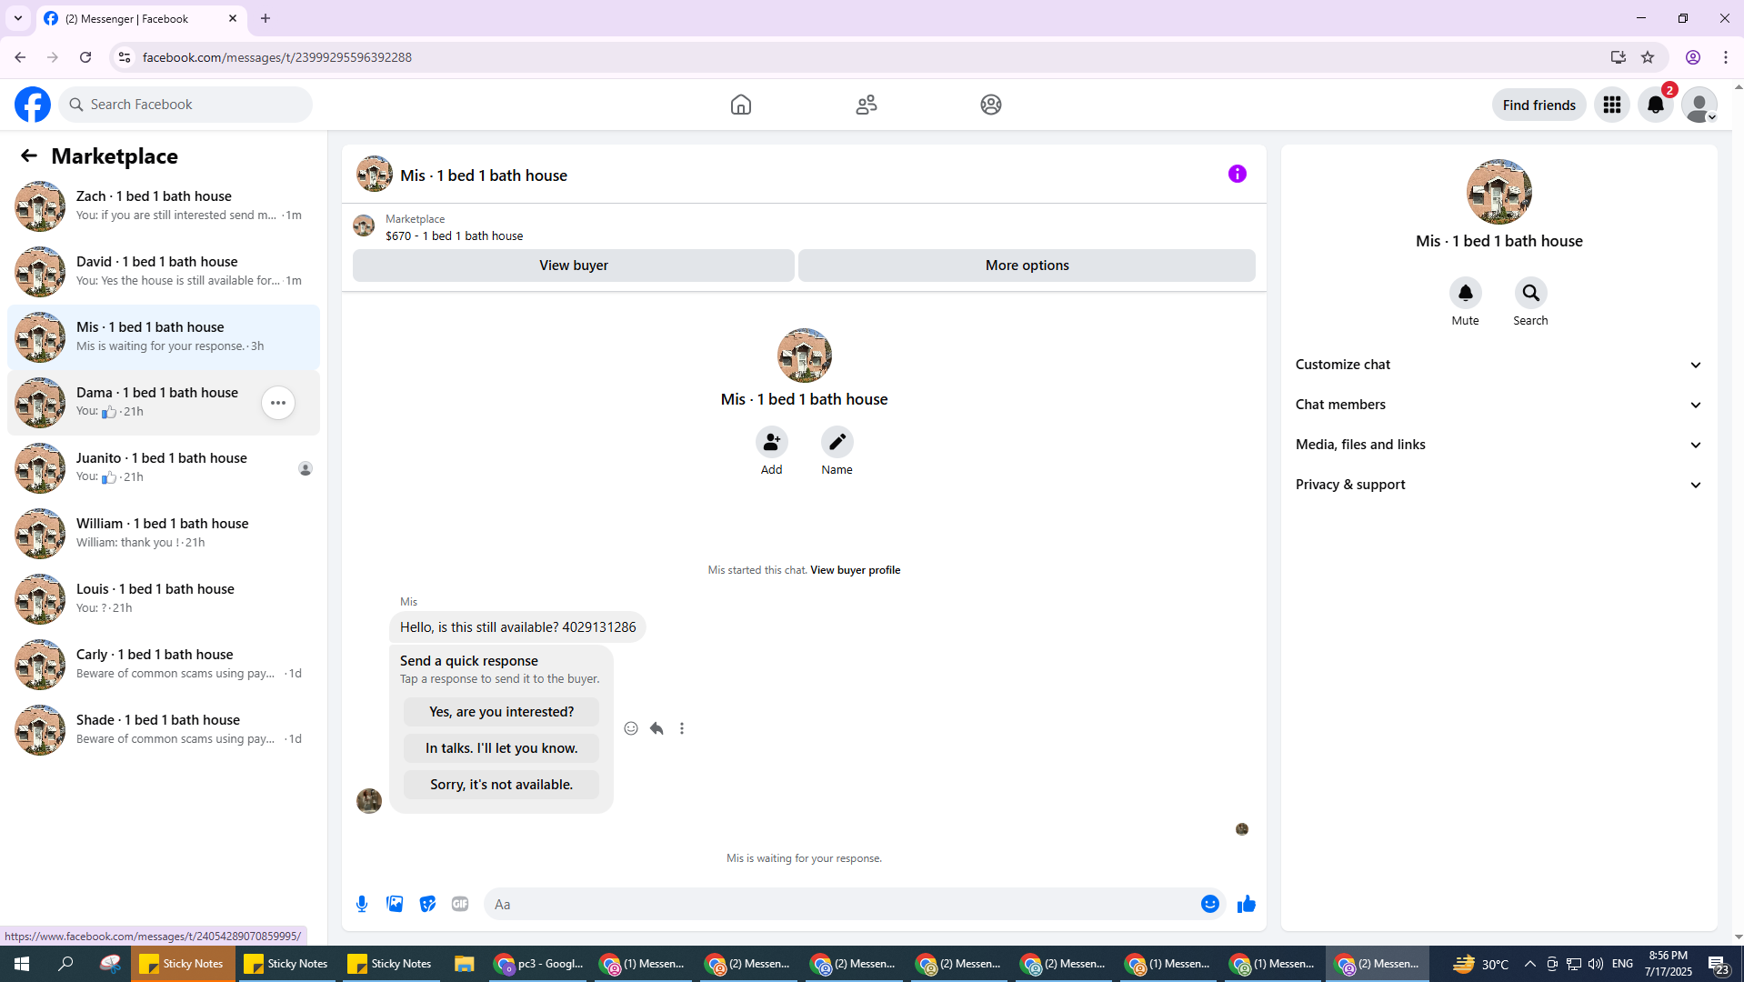
Task: Open the Facebook home logo
Action: pyautogui.click(x=33, y=105)
